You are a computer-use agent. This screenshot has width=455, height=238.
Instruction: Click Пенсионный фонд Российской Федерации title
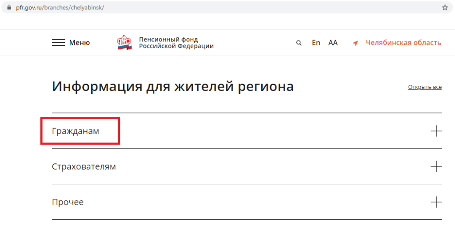pyautogui.click(x=176, y=43)
